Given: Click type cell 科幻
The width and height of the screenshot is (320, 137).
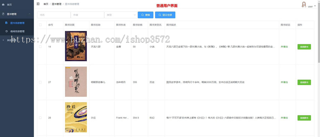Looking at the screenshot, I should pyautogui.click(x=152, y=118).
